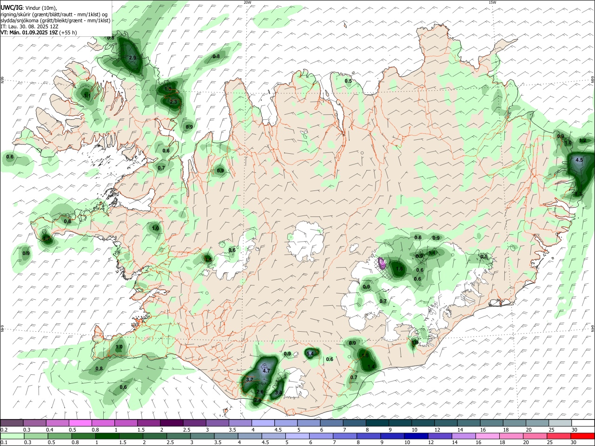Click the 'slydda/snjókoma' legend description line
Image resolution: width=595 pixels, height=446 pixels.
click(x=56, y=20)
